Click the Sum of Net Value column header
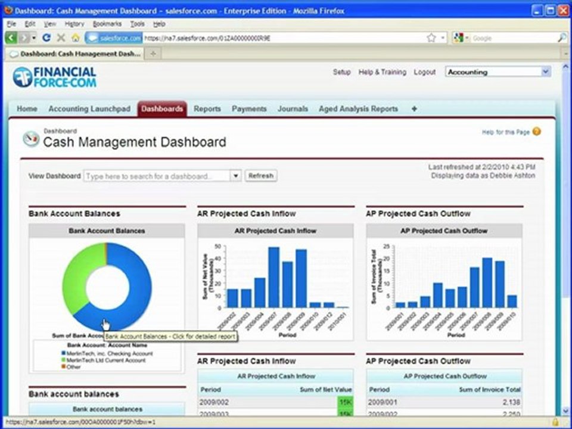This screenshot has height=429, width=572. (326, 390)
